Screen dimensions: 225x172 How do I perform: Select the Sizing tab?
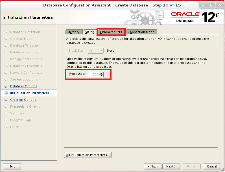90,32
